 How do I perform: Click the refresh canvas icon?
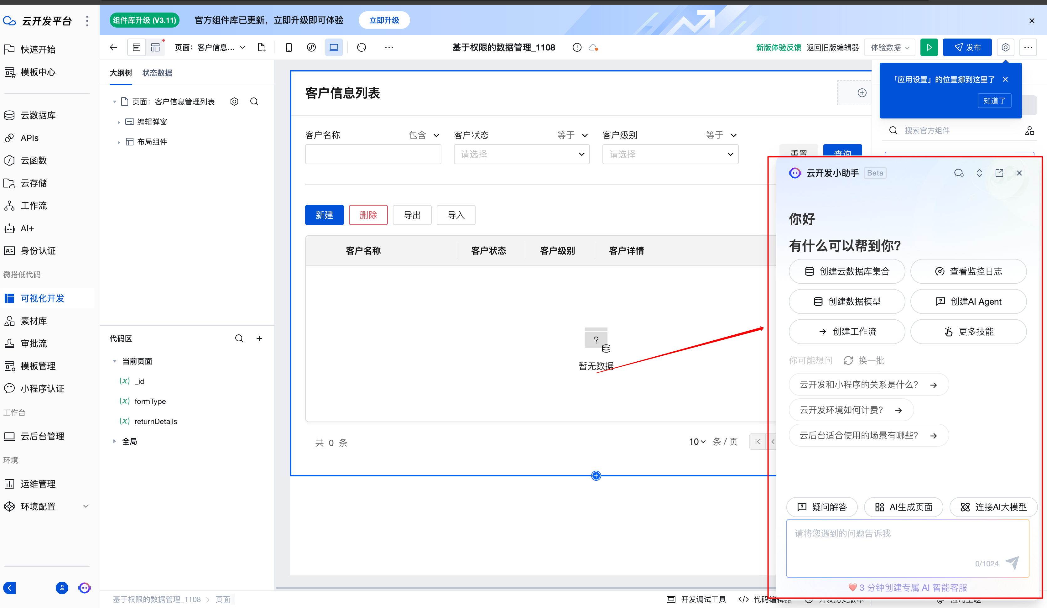(x=362, y=47)
